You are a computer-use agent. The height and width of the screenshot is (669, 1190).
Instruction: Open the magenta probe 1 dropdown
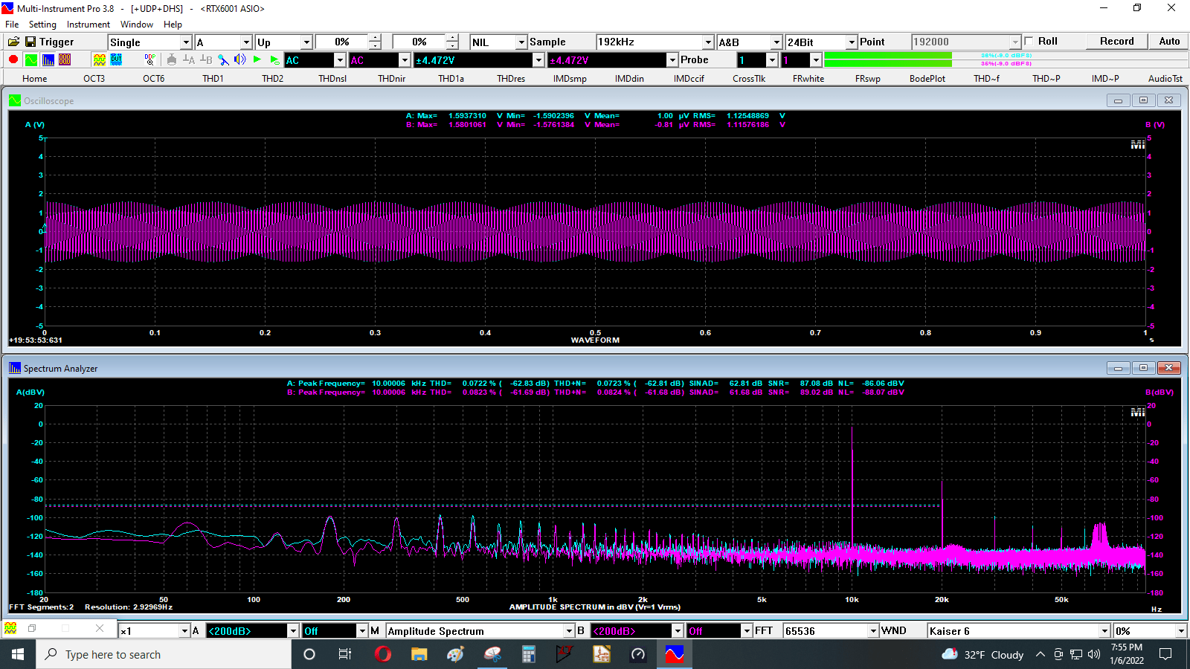point(815,60)
